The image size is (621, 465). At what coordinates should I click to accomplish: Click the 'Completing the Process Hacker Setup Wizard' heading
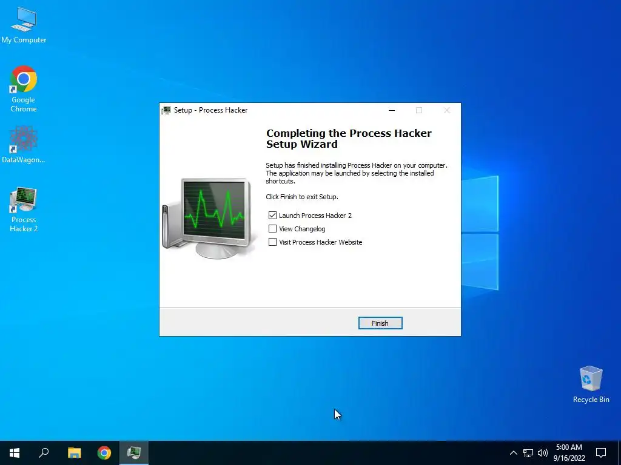(x=349, y=139)
